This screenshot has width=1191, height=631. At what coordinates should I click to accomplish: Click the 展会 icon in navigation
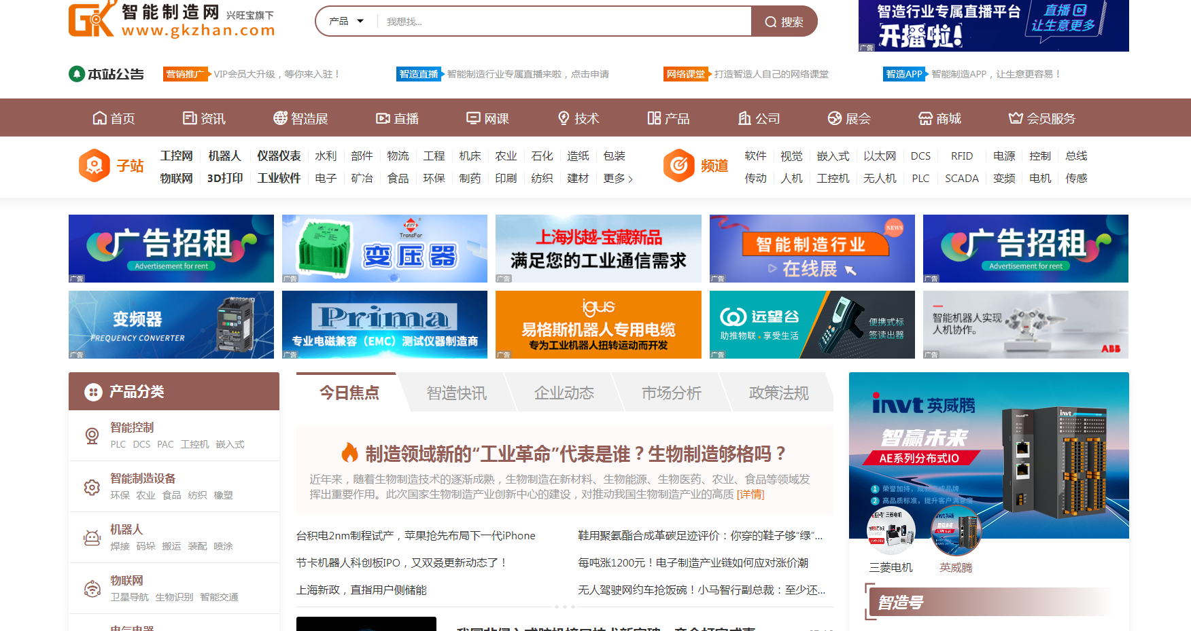(835, 118)
